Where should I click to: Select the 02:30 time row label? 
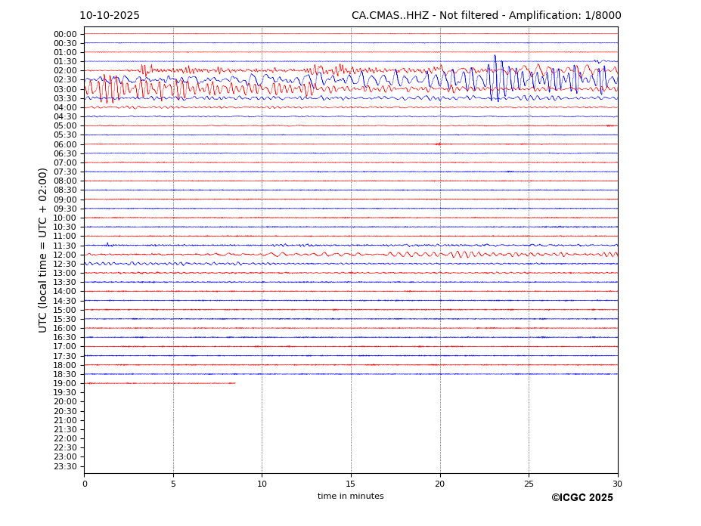(x=65, y=80)
